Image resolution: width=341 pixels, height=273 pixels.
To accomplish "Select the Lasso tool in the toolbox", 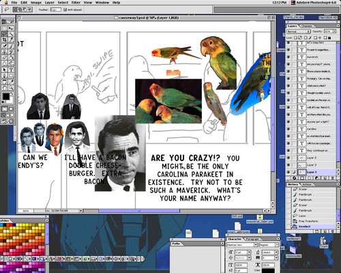I will (4, 34).
